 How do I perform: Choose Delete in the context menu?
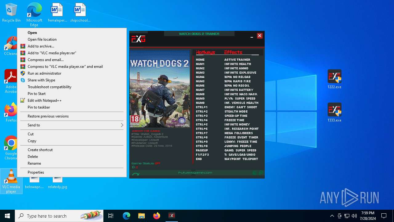tap(72, 157)
